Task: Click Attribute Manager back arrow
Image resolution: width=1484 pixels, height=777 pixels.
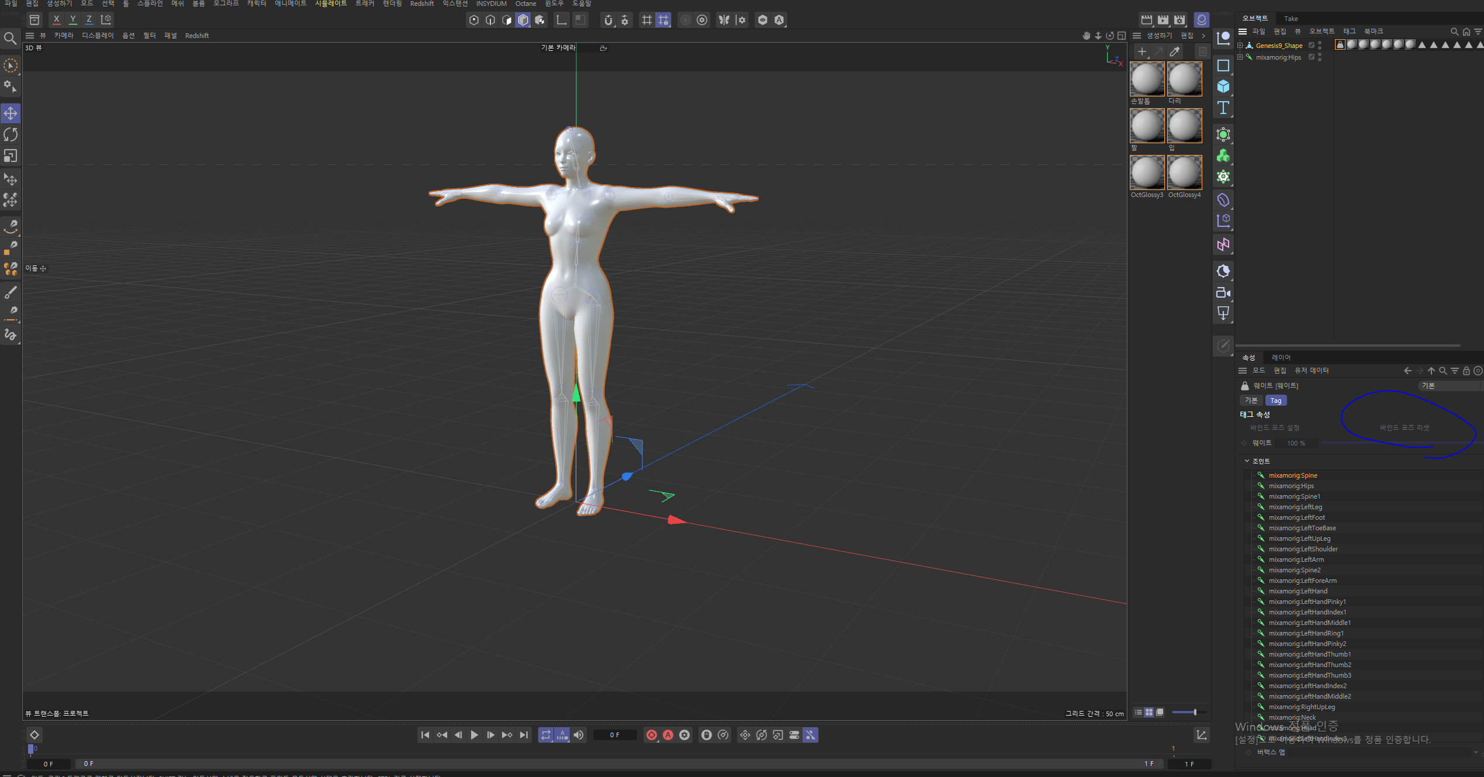Action: [x=1407, y=371]
